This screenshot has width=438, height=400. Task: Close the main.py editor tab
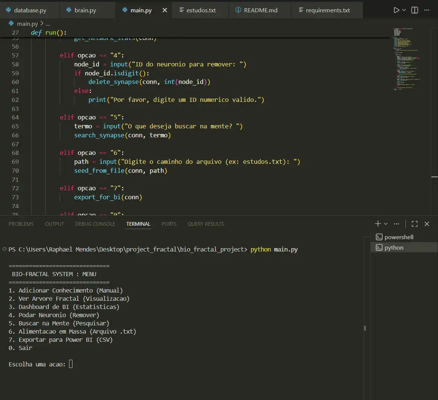point(165,10)
